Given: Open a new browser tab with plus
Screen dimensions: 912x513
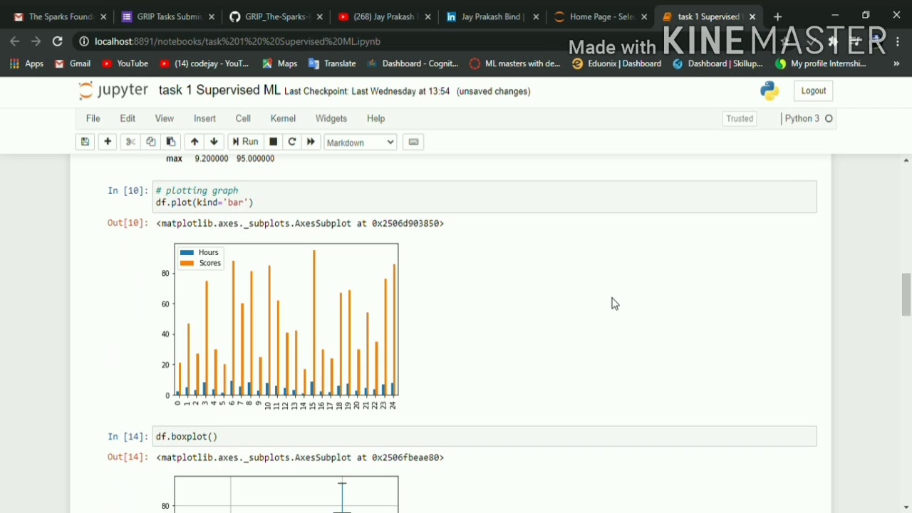Looking at the screenshot, I should tap(778, 16).
